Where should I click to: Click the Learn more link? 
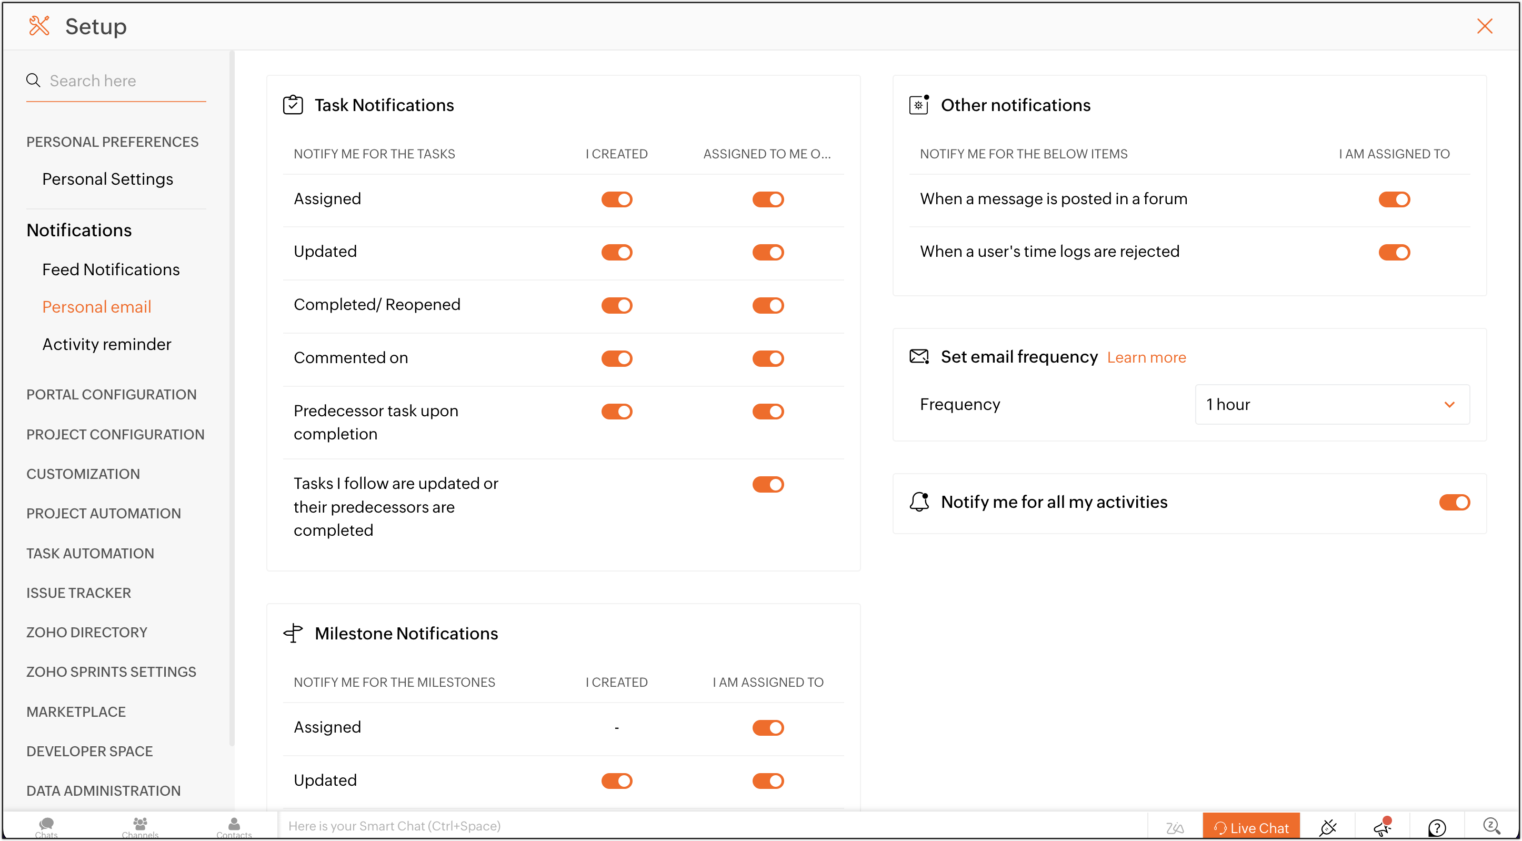[1146, 357]
